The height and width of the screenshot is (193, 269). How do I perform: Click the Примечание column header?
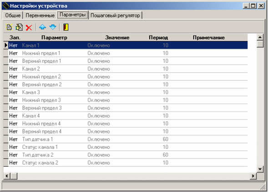coord(208,38)
